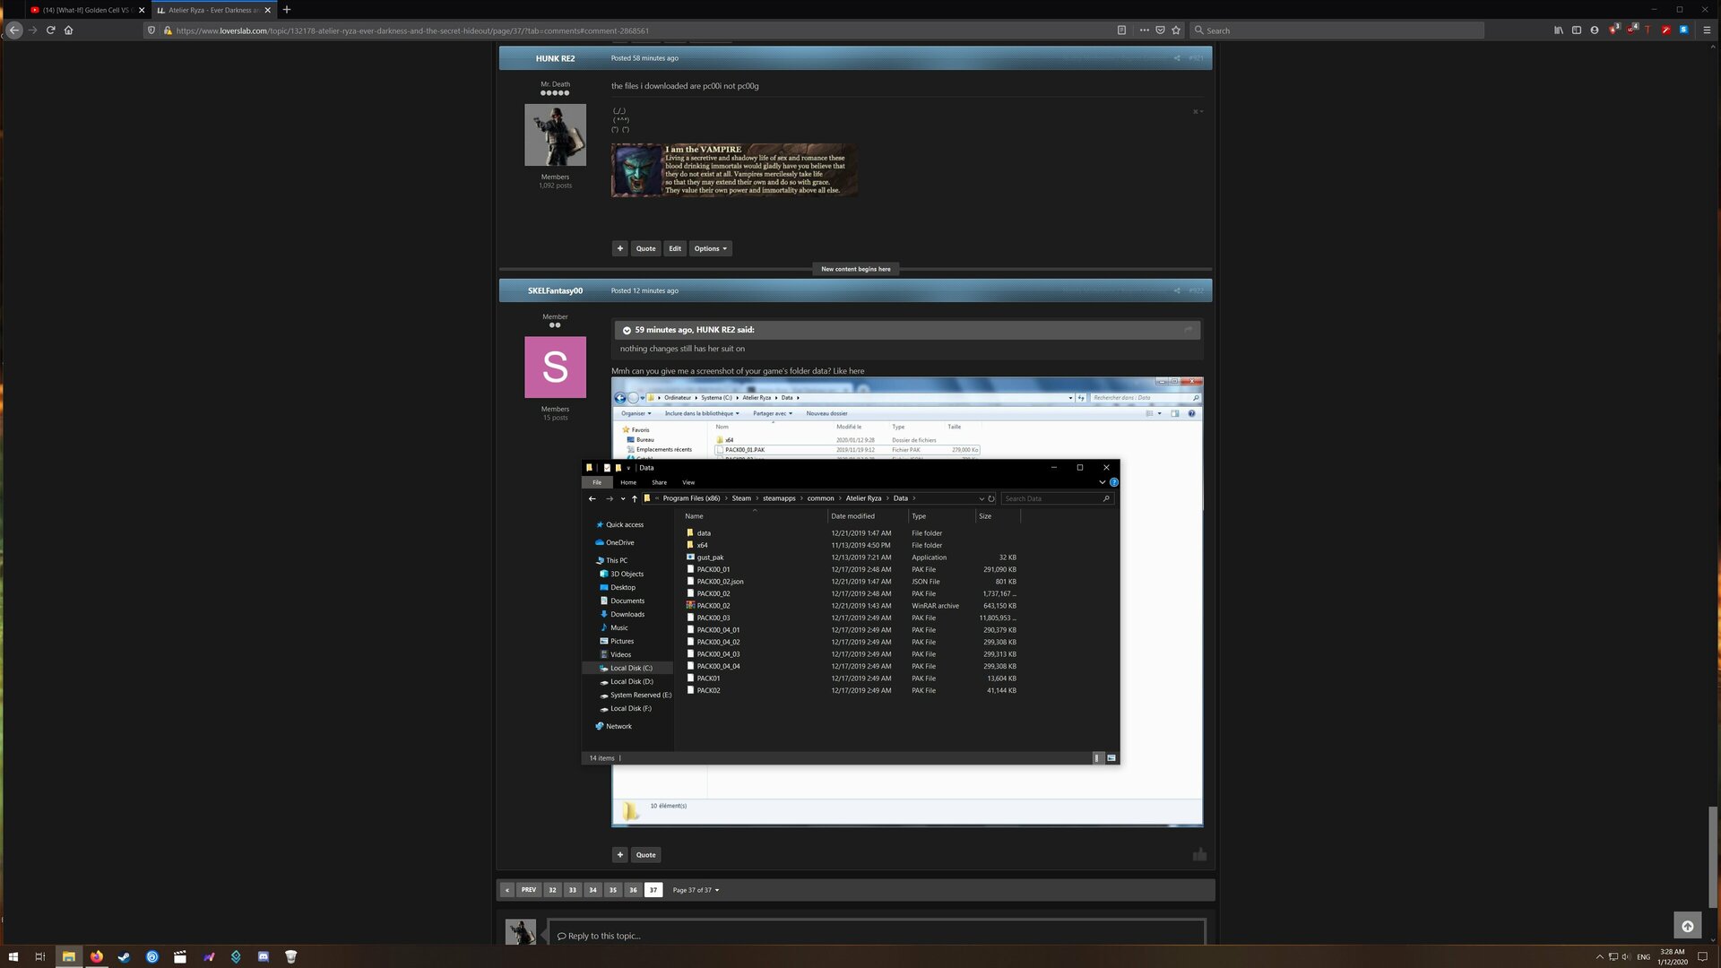Click back-to-top arrow button on forum page
This screenshot has width=1721, height=968.
coord(1687,926)
